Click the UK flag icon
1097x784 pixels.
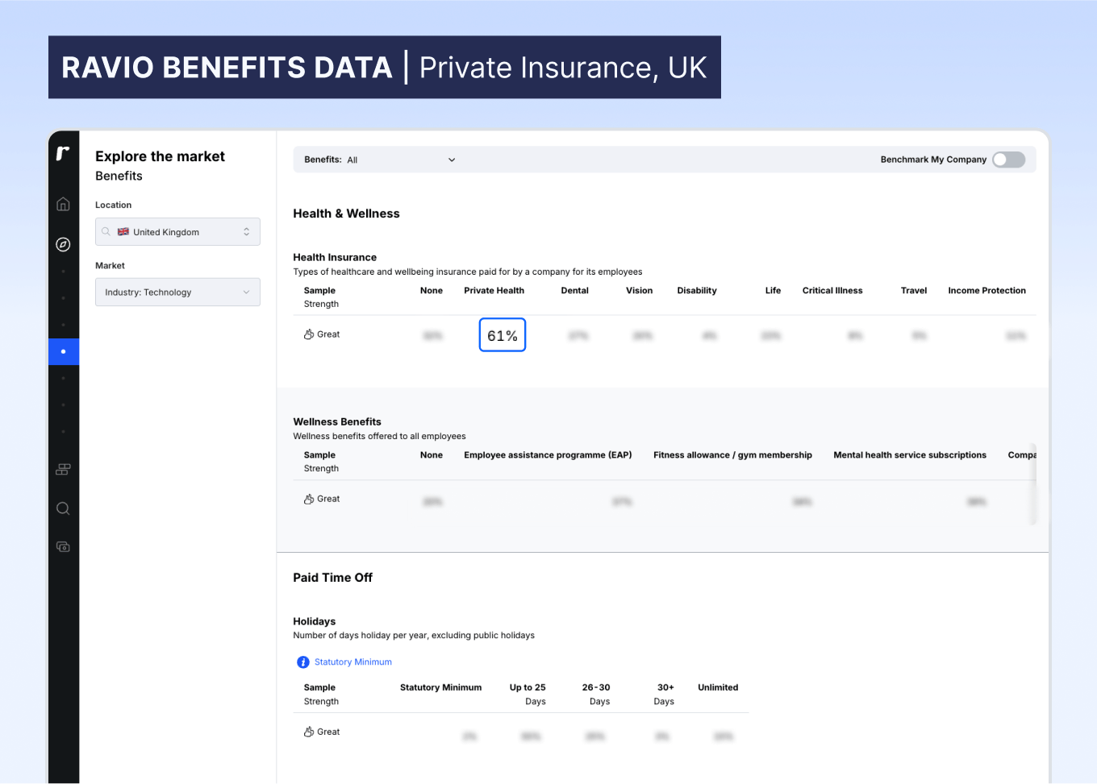pos(123,232)
